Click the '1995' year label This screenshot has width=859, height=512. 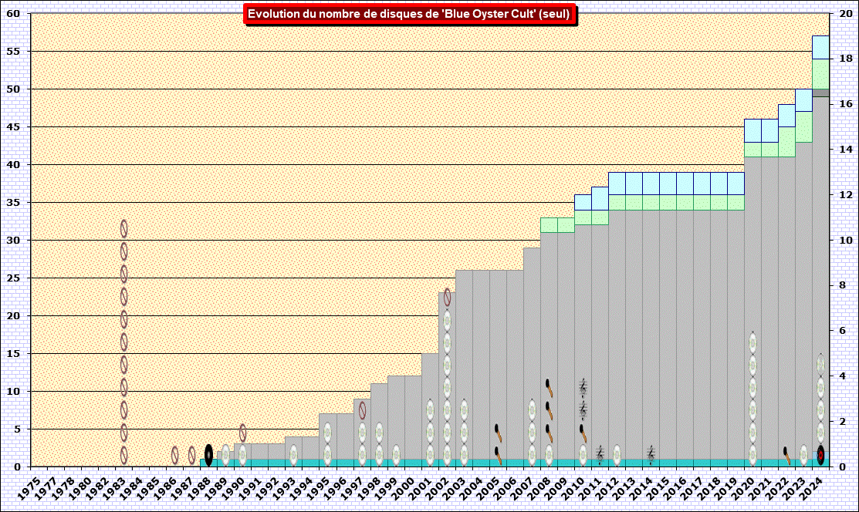tap(317, 488)
